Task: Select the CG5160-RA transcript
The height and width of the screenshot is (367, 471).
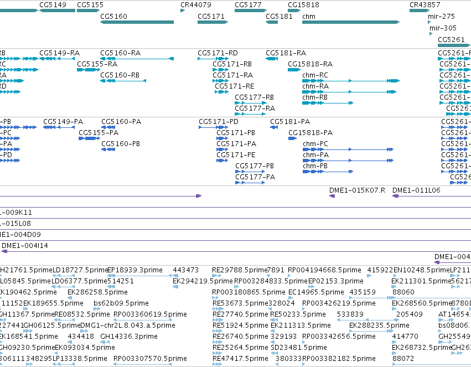Action: tap(137, 59)
